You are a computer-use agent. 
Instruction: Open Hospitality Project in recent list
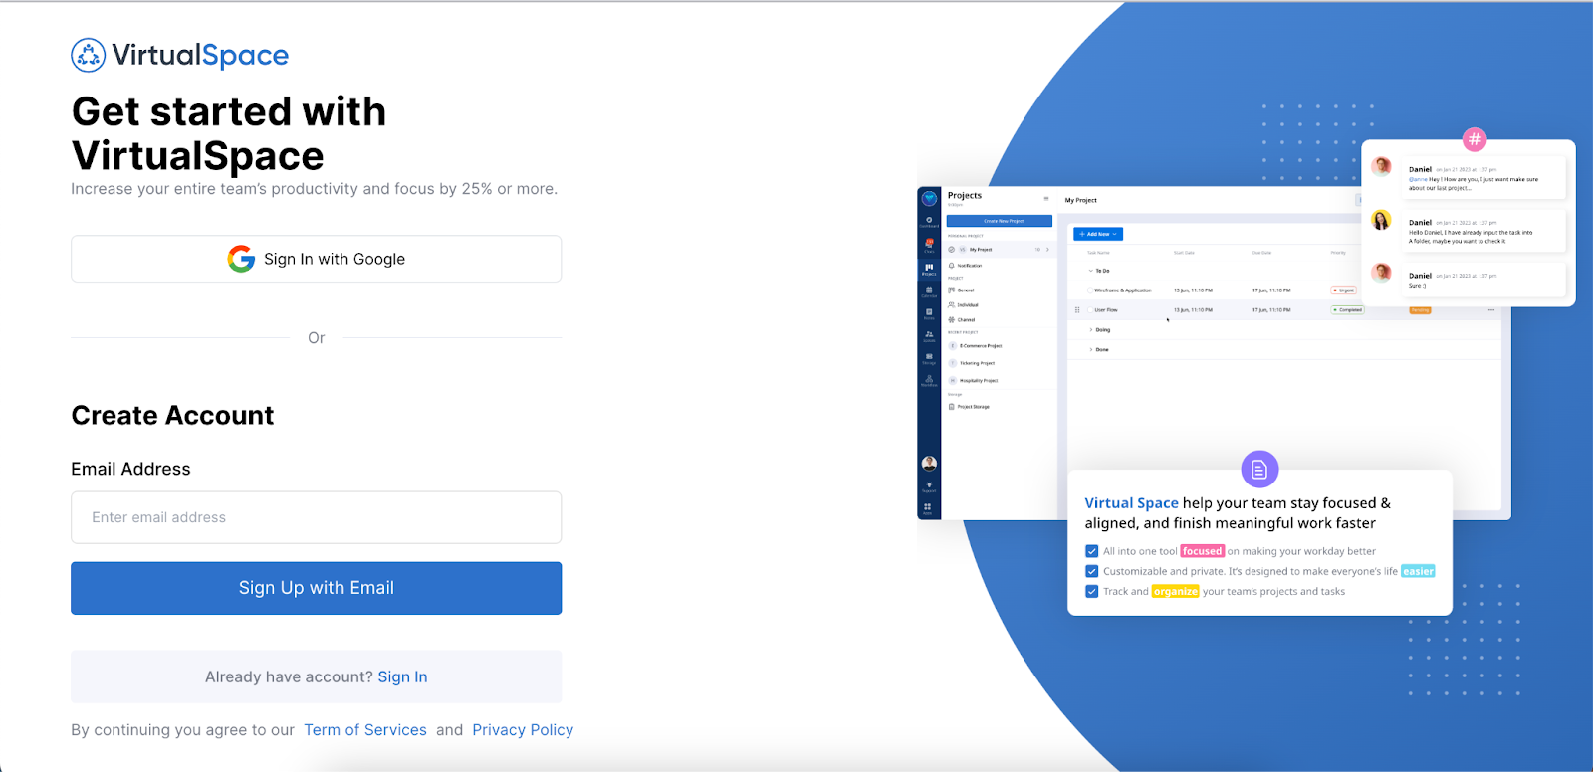[x=974, y=381]
